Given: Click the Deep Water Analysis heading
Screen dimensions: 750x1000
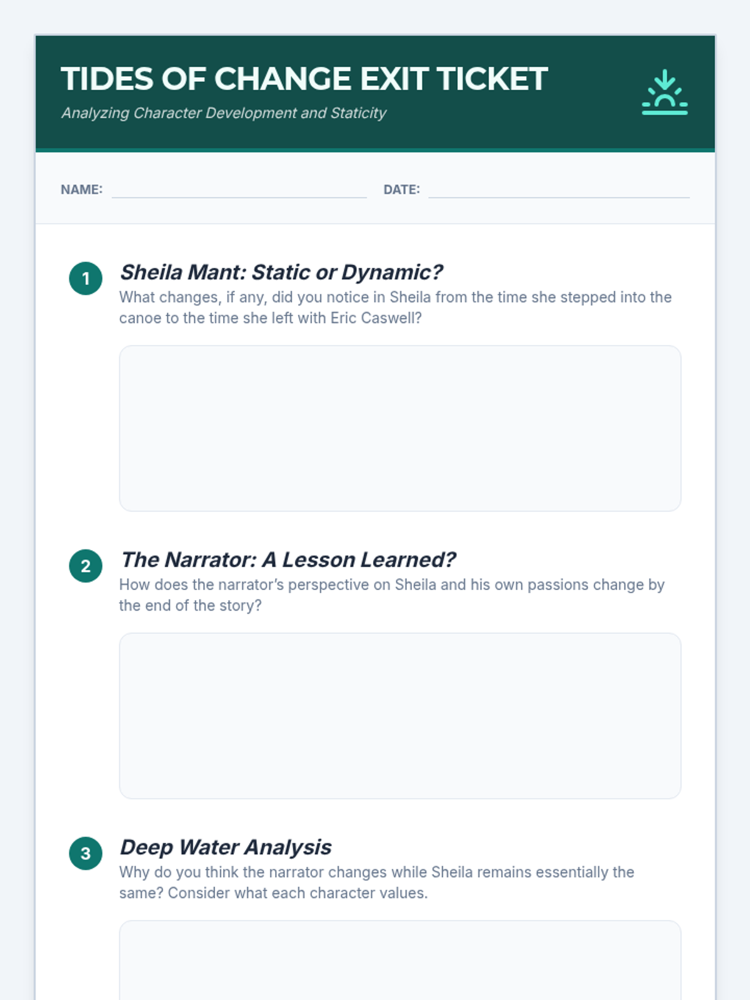Looking at the screenshot, I should [x=225, y=847].
